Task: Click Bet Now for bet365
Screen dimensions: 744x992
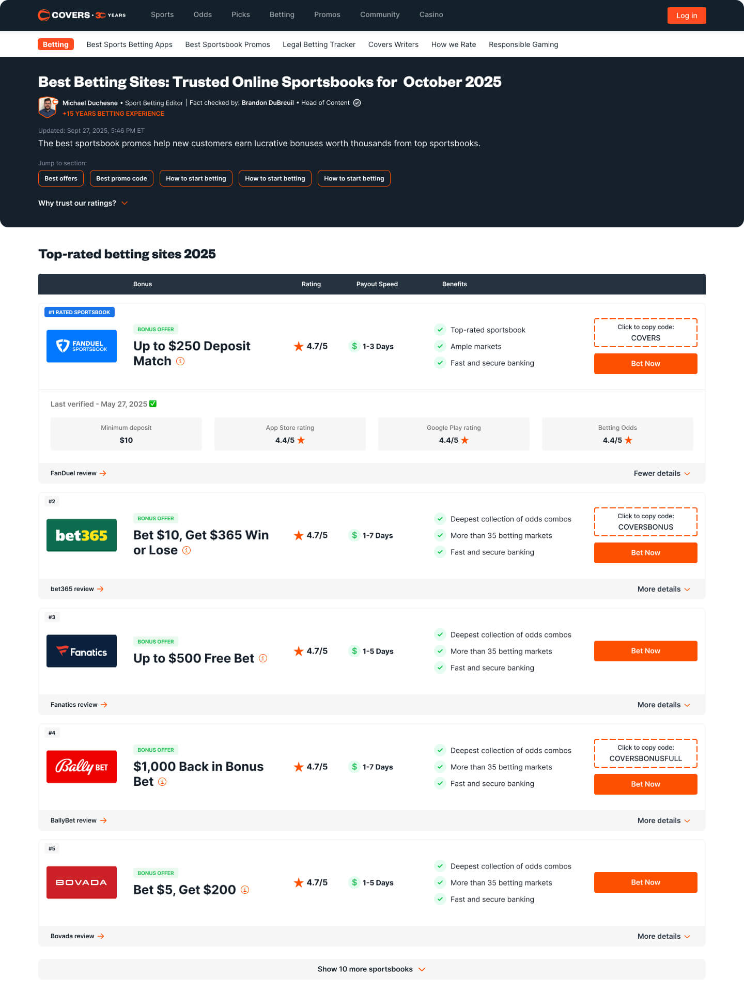Action: pos(646,553)
